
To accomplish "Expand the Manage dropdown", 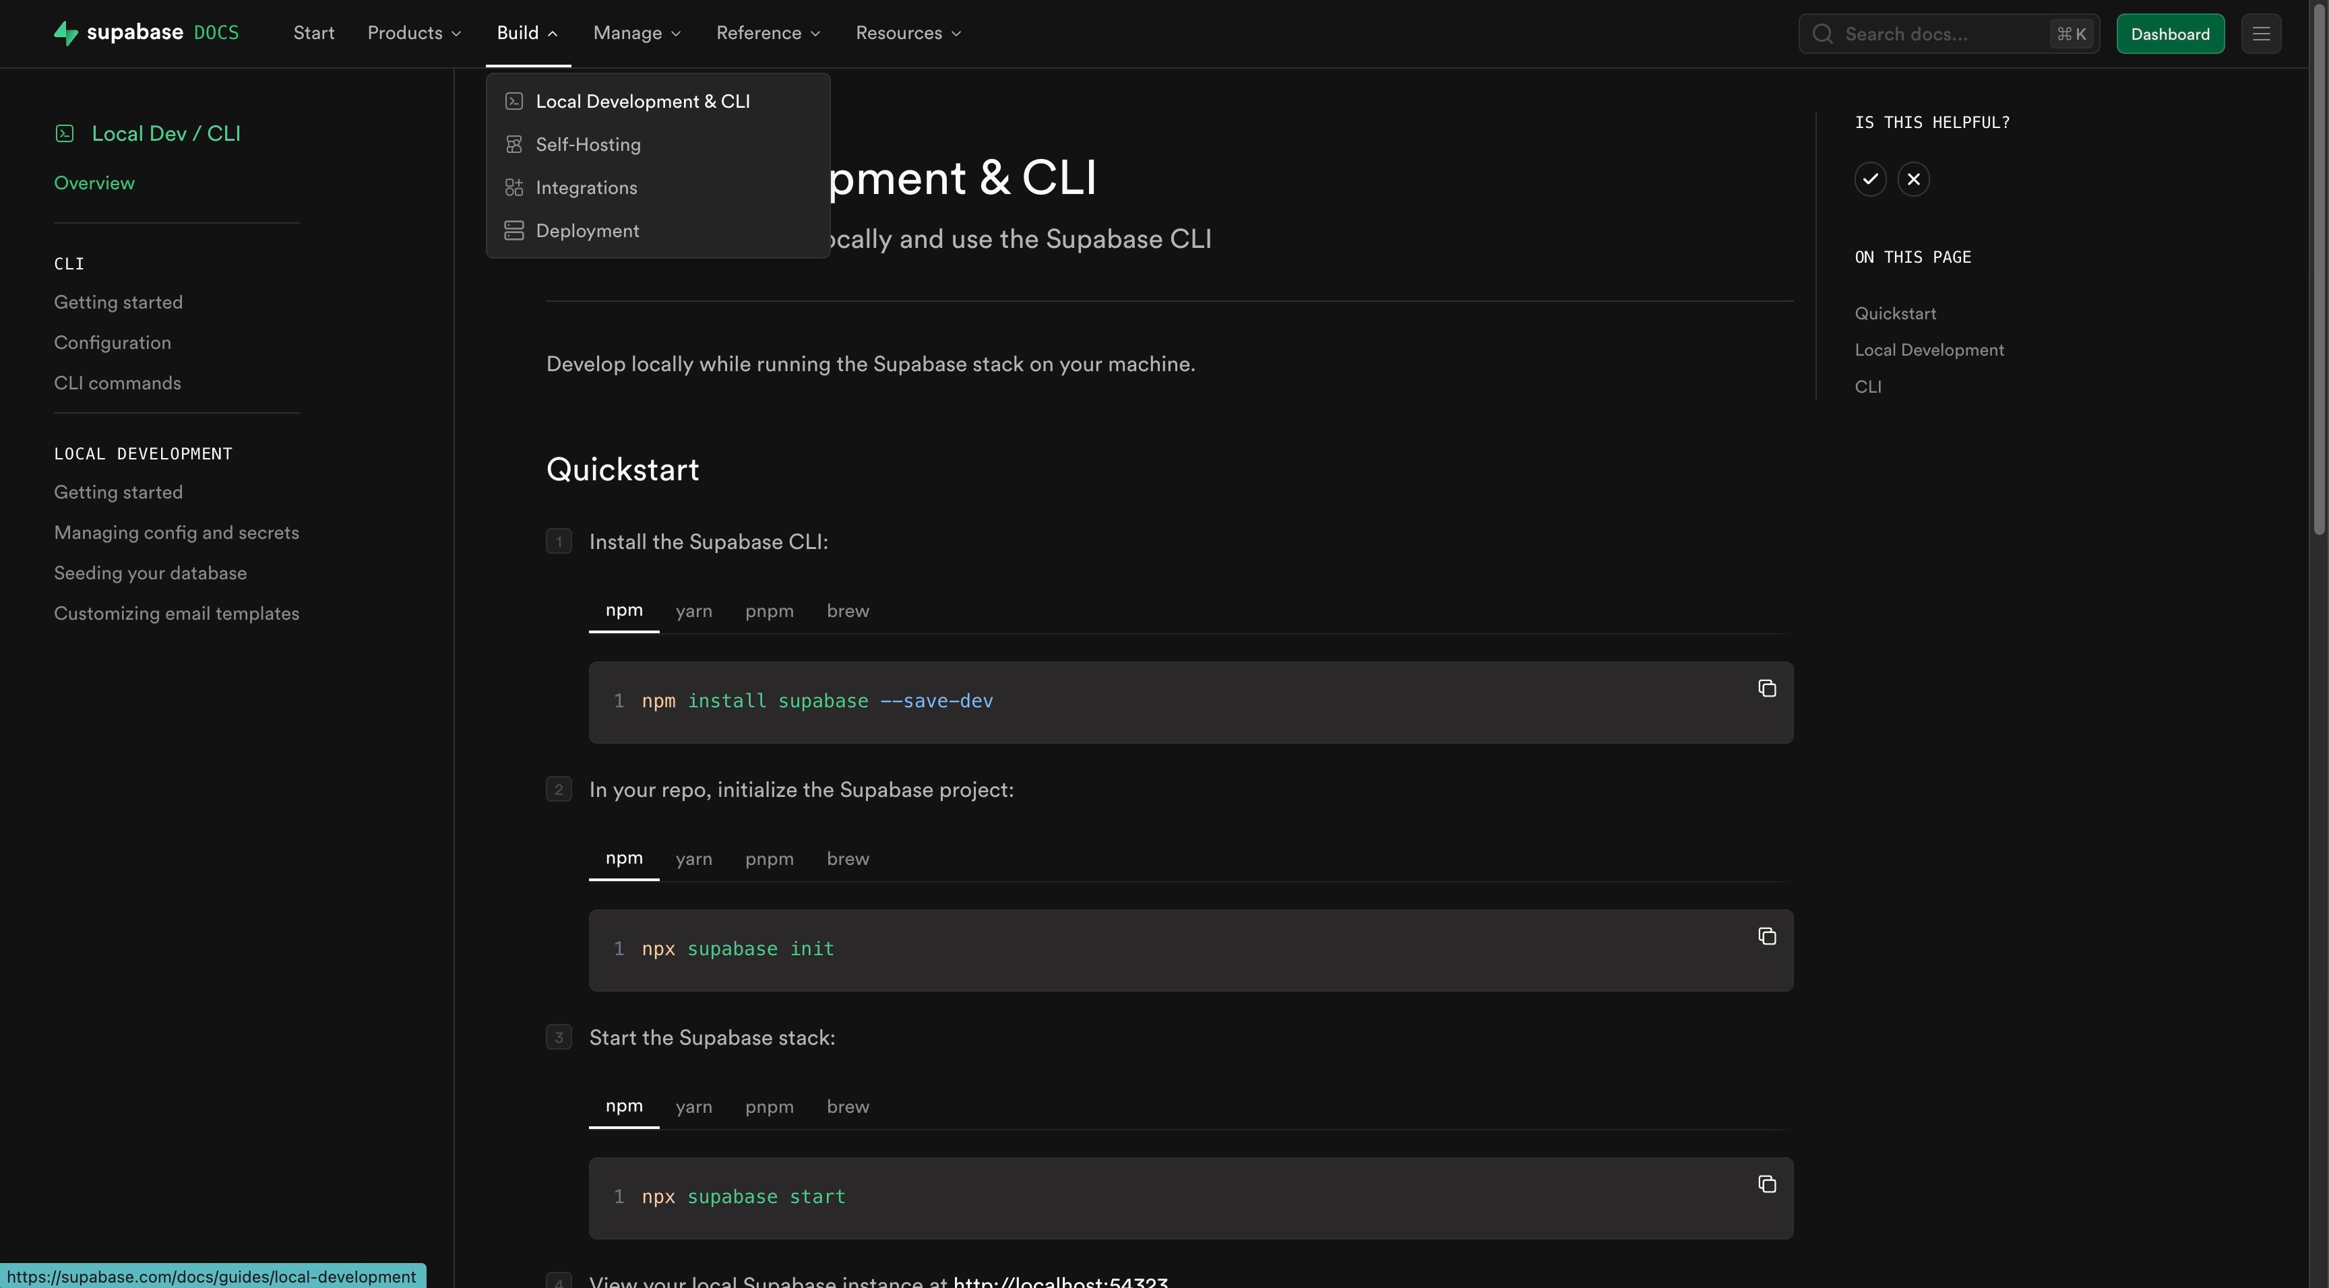I will pos(636,34).
